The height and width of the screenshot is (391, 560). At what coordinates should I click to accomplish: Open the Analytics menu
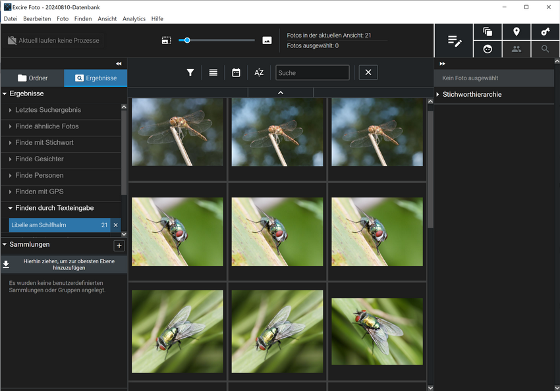(x=134, y=19)
